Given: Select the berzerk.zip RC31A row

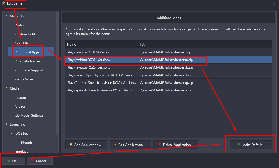Looking at the screenshot, I should coord(169,52).
